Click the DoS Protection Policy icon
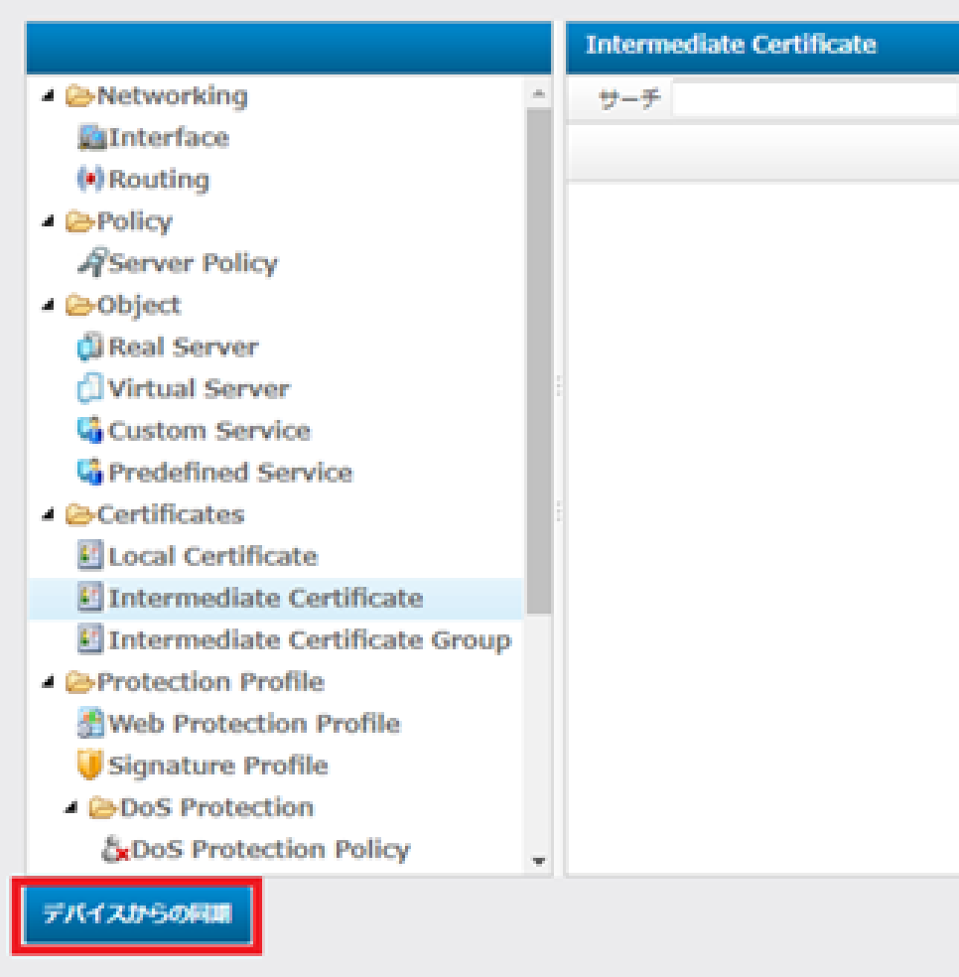The image size is (959, 977). point(115,850)
